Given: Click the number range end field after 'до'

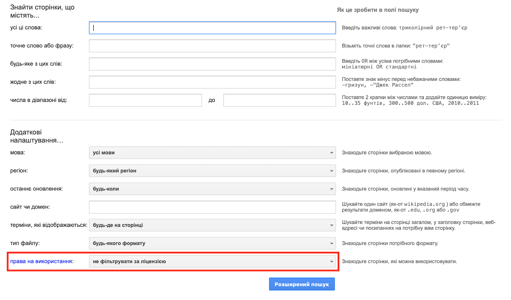Looking at the screenshot, I should [279, 100].
